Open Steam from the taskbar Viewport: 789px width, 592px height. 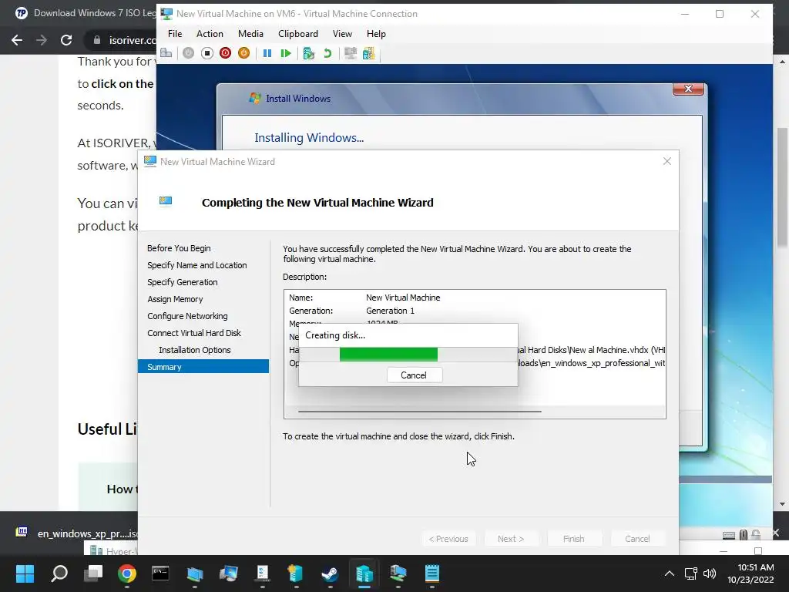[330, 573]
